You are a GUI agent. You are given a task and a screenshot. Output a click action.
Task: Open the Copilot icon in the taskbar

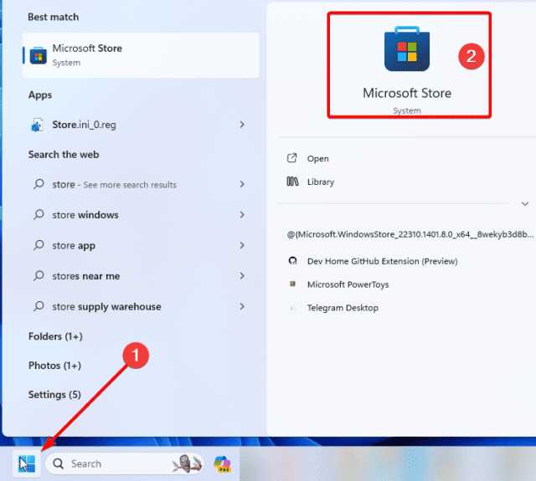[x=223, y=464]
